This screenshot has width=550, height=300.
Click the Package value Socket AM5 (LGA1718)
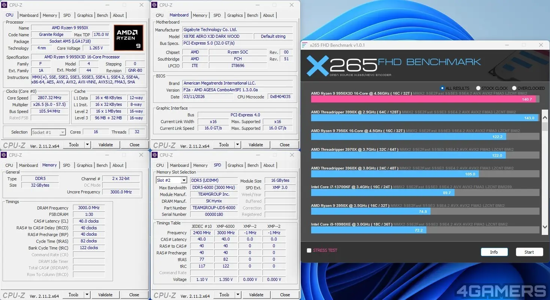click(x=70, y=41)
